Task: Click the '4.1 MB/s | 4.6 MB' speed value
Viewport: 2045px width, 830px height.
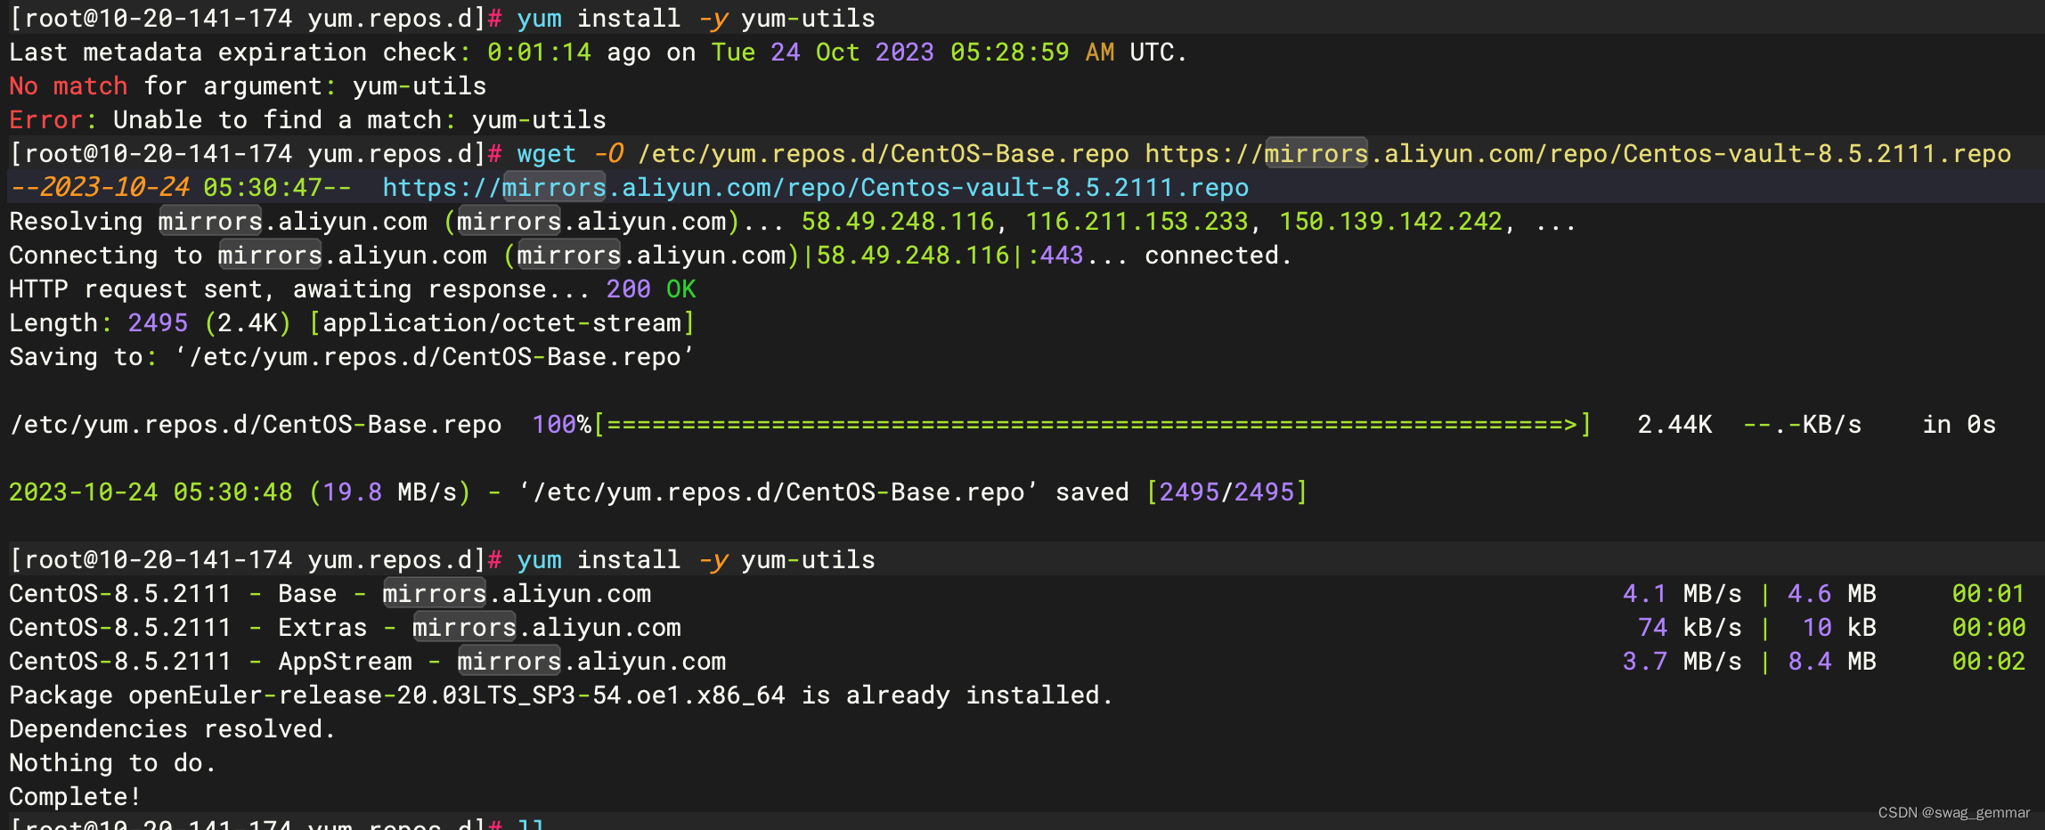Action: click(1749, 593)
